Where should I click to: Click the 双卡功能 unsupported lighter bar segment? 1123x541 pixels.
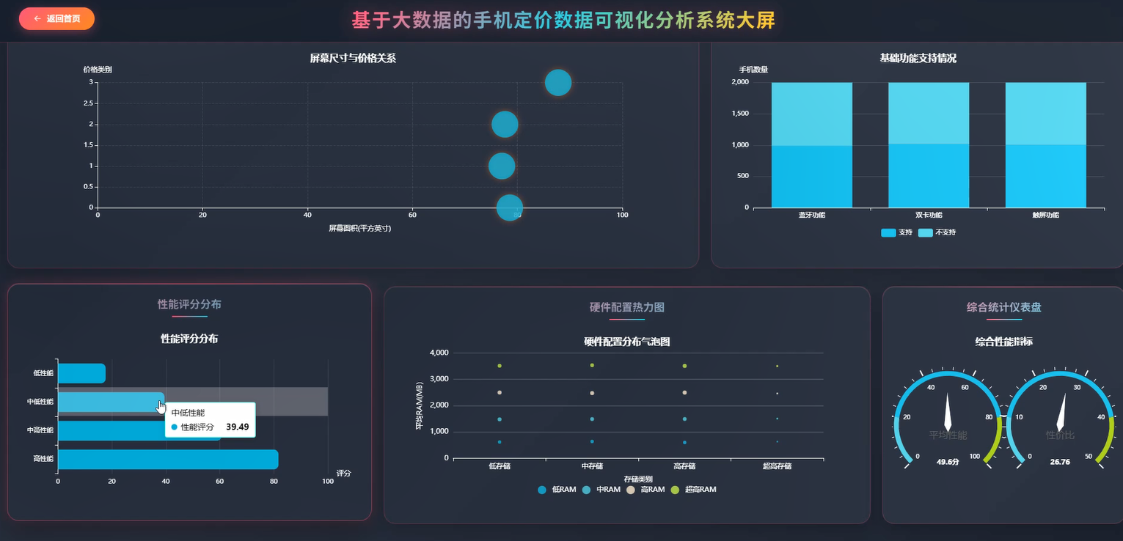(x=929, y=113)
